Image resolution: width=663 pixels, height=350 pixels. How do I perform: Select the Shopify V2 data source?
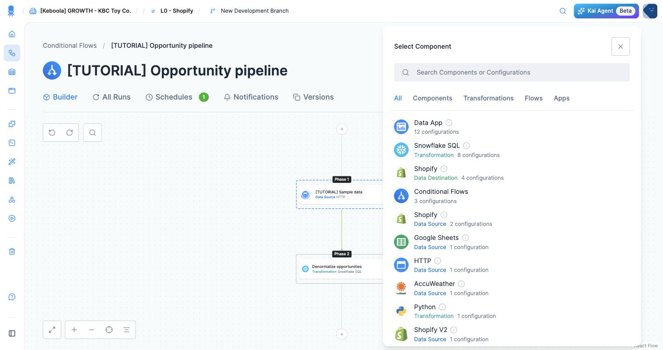tap(512, 334)
